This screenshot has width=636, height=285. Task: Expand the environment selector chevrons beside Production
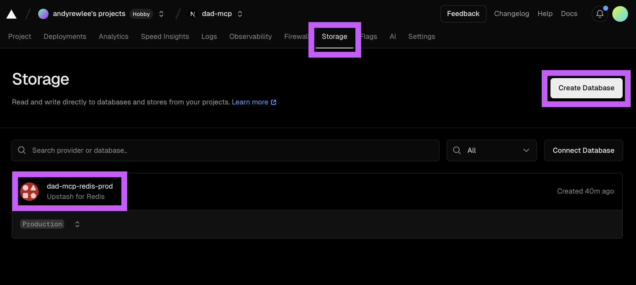[77, 224]
